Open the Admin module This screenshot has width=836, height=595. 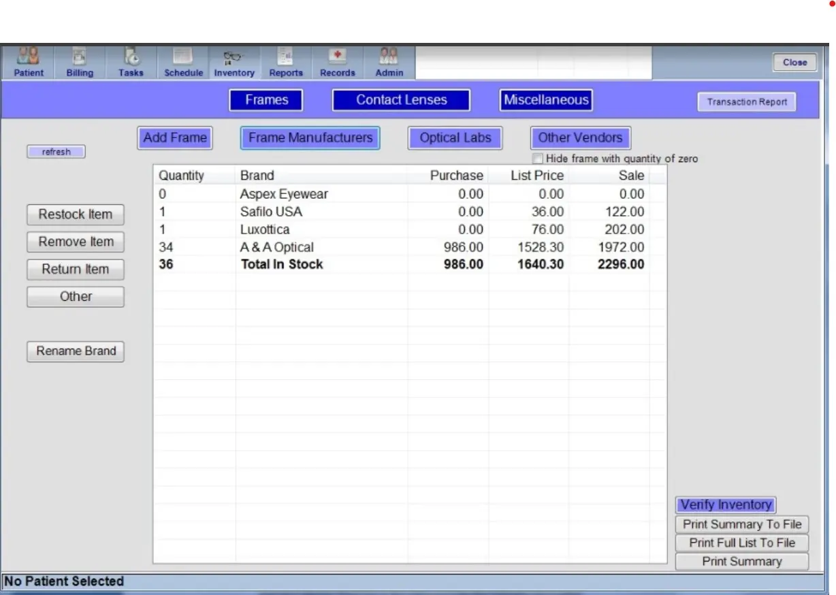point(388,62)
